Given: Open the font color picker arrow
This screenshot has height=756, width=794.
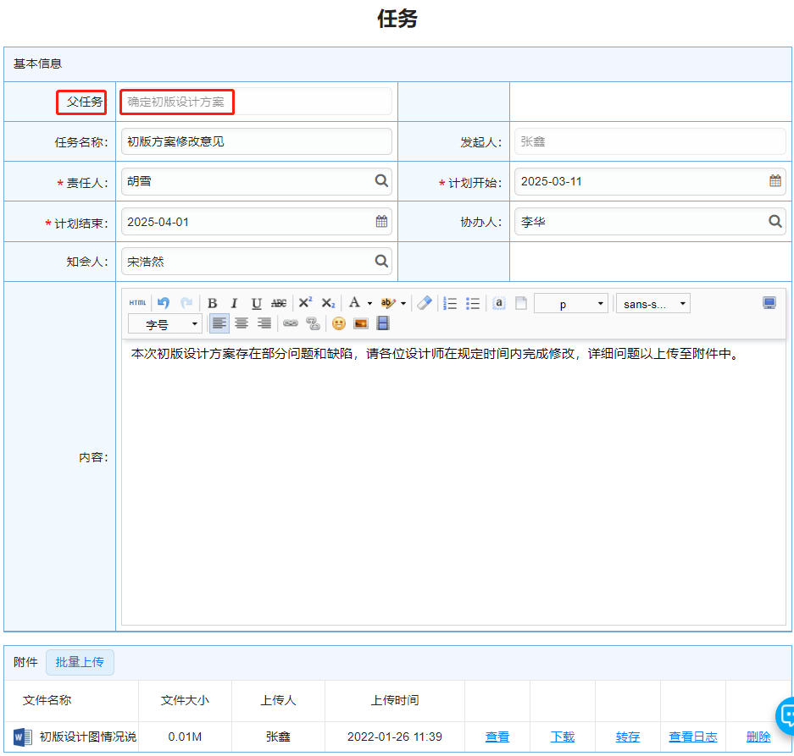Looking at the screenshot, I should pyautogui.click(x=369, y=304).
